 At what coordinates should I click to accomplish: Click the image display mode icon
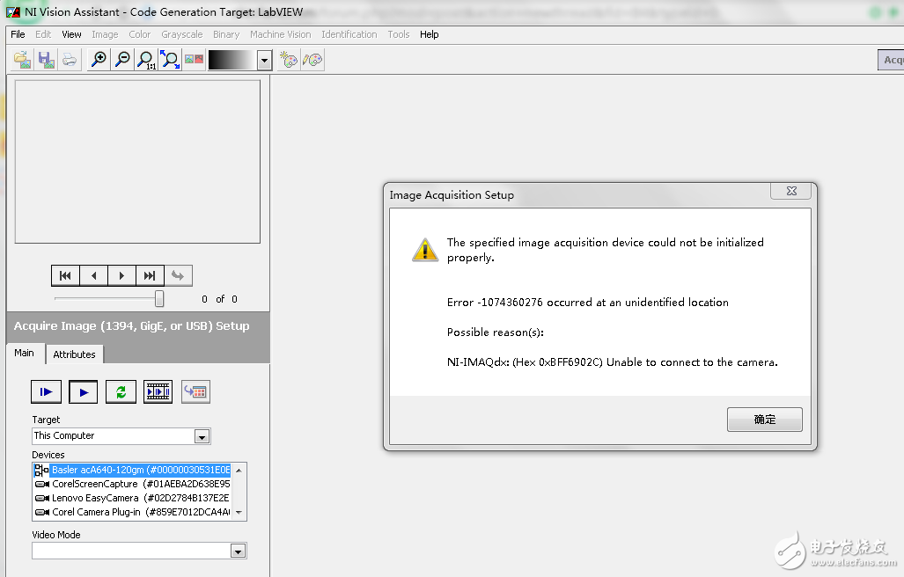click(195, 59)
